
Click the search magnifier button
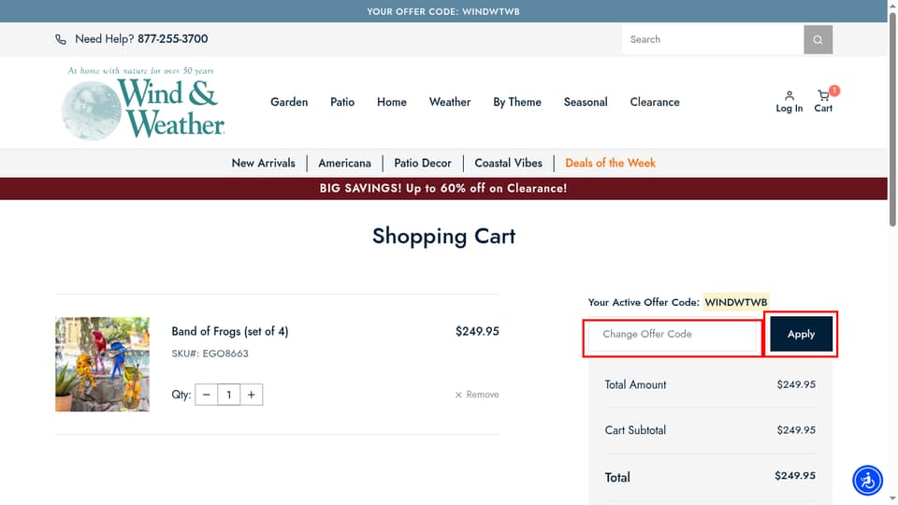[818, 39]
